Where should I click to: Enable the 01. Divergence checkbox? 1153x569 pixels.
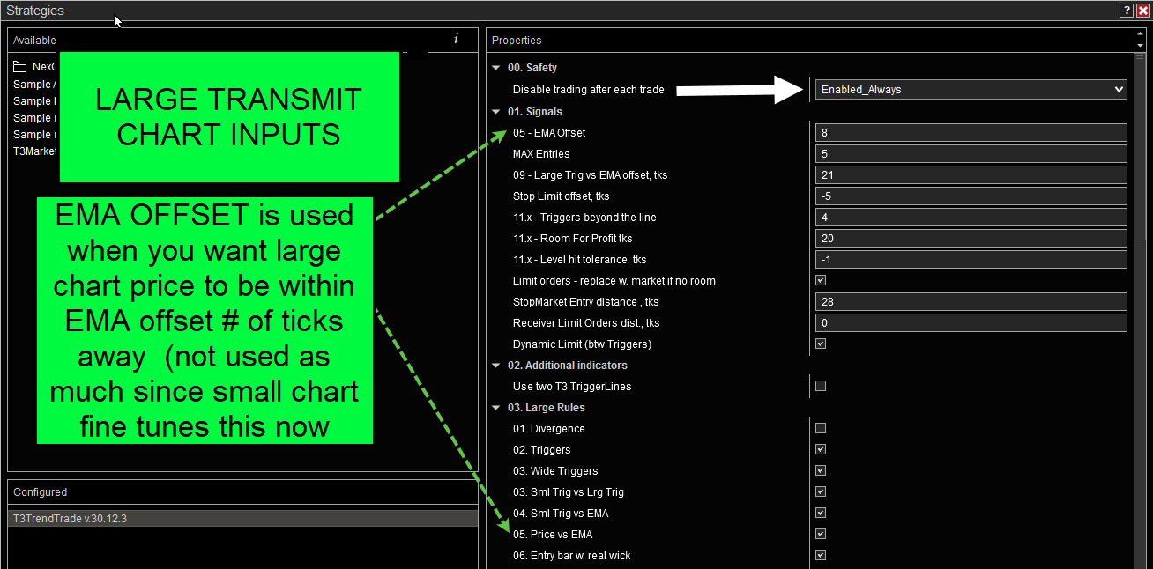click(x=821, y=429)
